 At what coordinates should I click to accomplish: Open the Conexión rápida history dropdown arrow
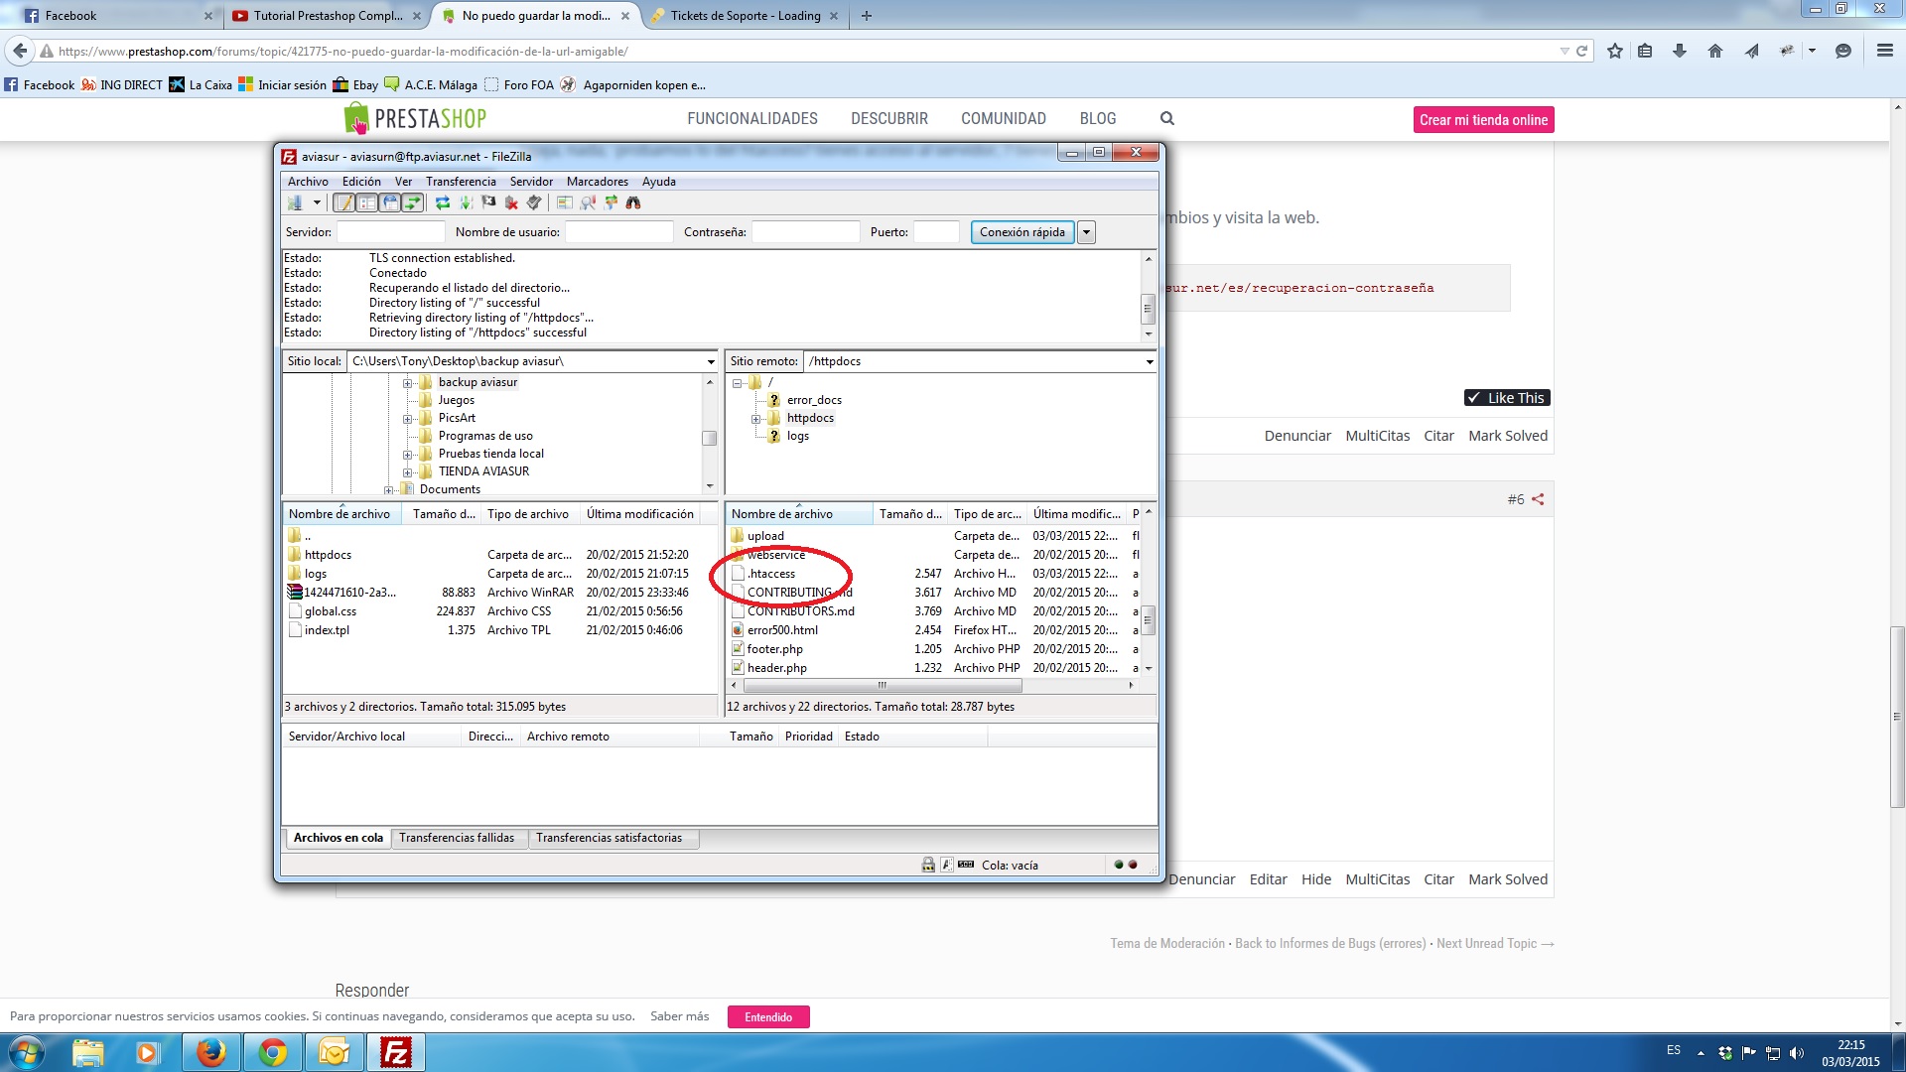(x=1086, y=232)
